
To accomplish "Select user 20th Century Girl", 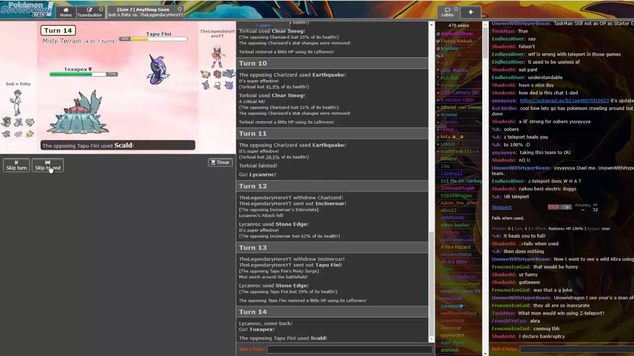I will coord(460,92).
